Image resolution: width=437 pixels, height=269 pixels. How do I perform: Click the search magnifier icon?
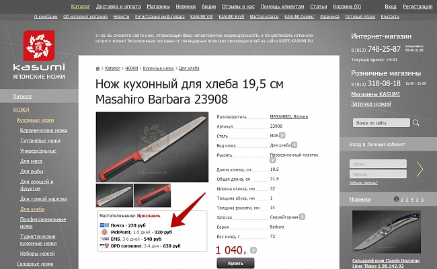point(416,123)
